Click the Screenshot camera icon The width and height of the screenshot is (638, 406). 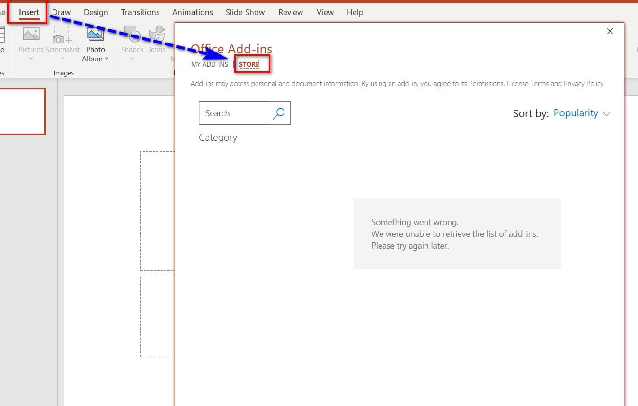coord(62,35)
